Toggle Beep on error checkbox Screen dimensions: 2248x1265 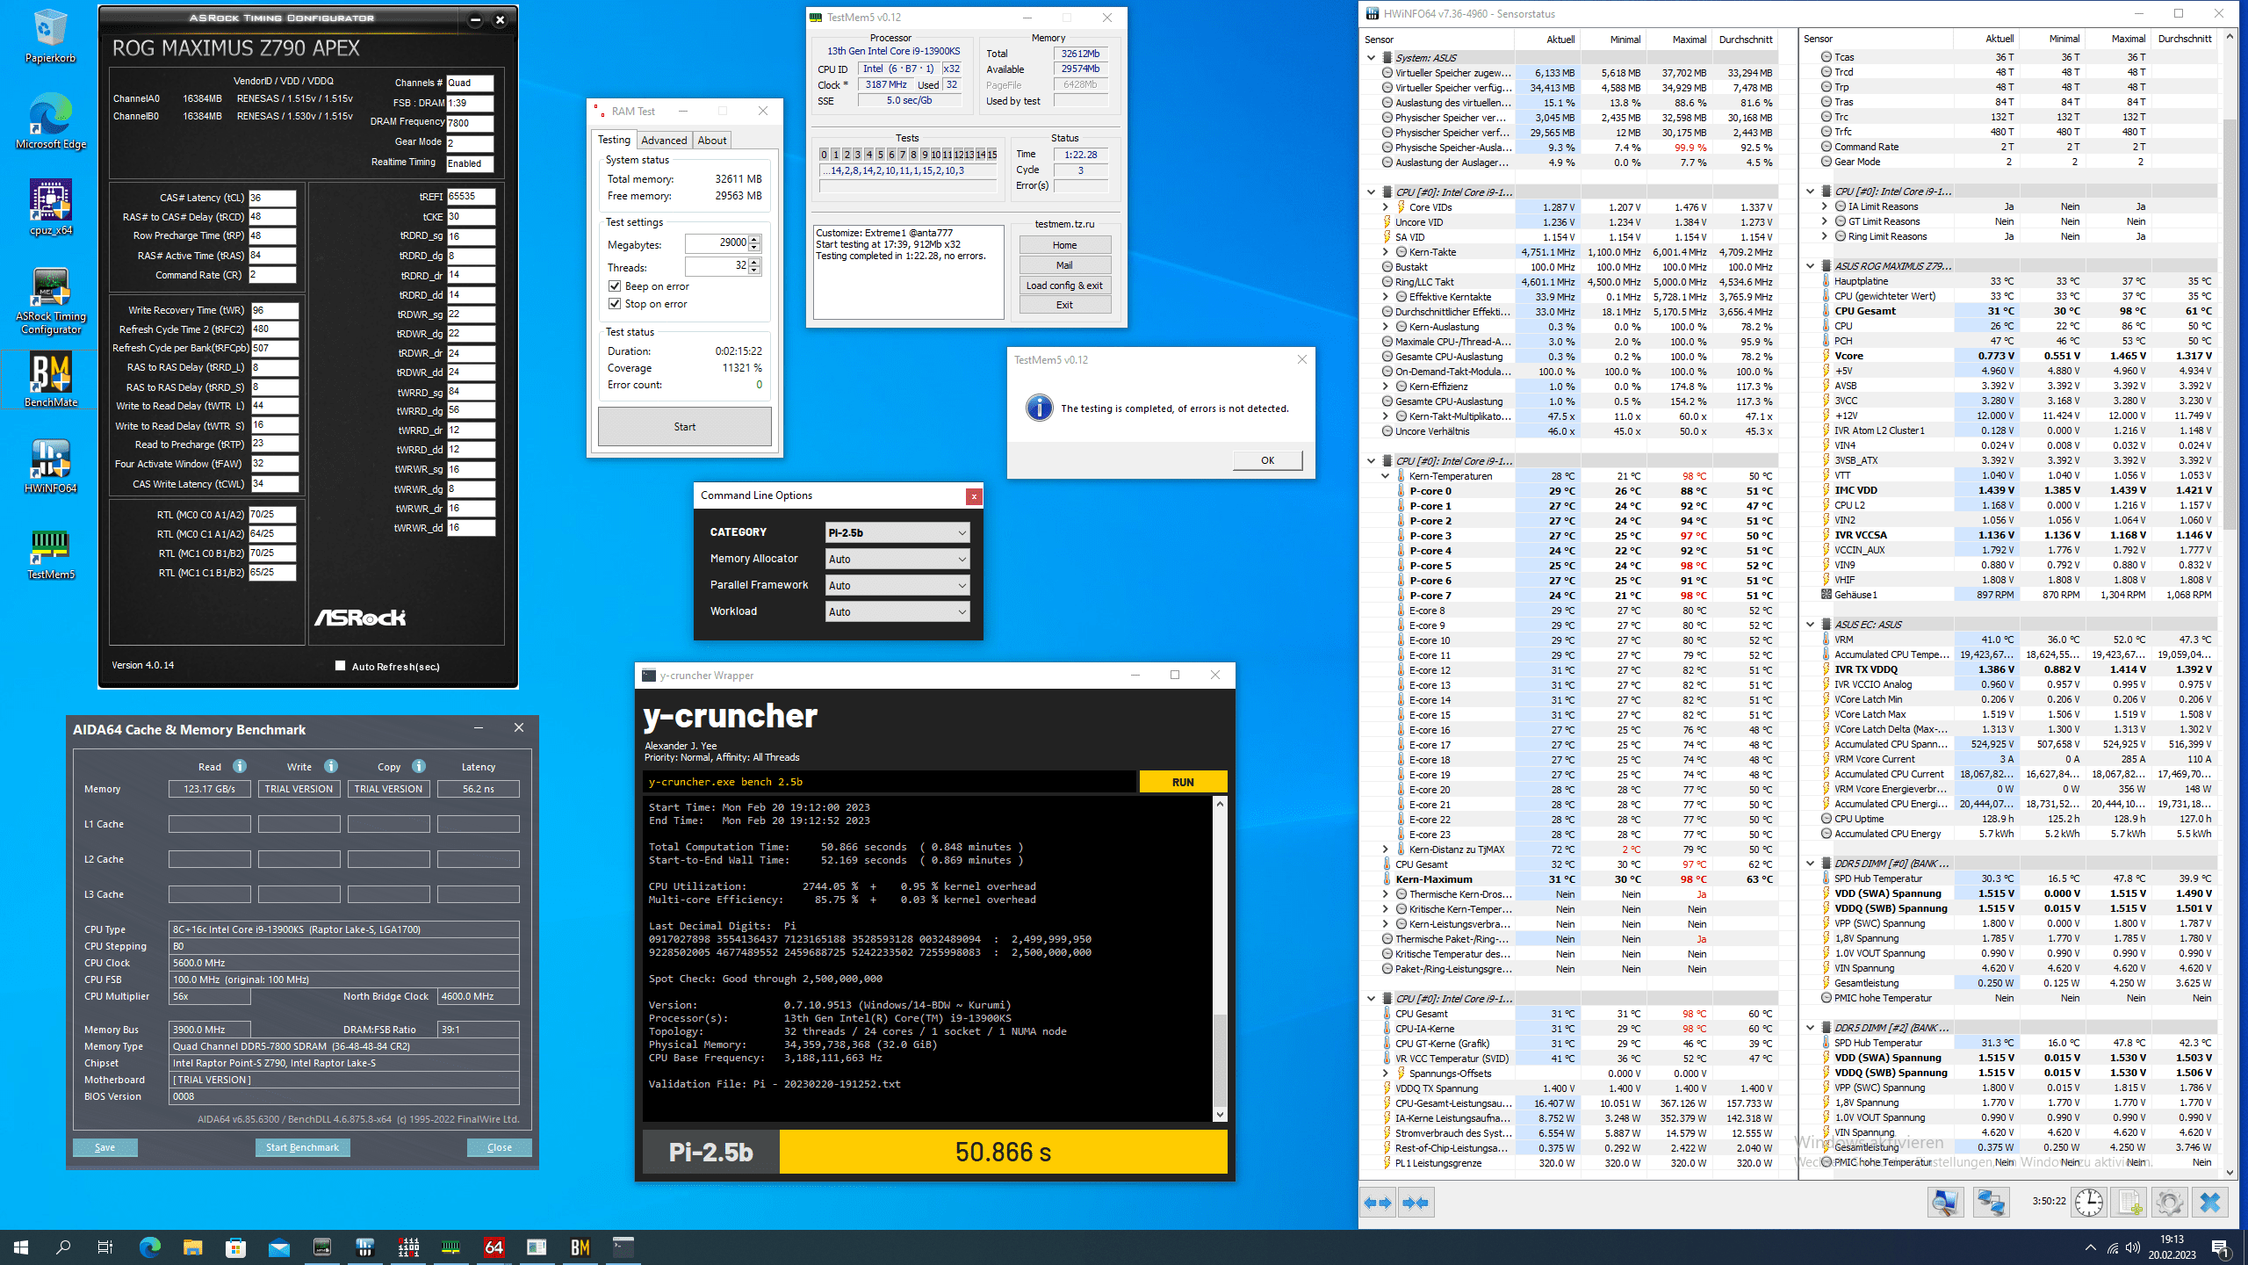pos(615,286)
